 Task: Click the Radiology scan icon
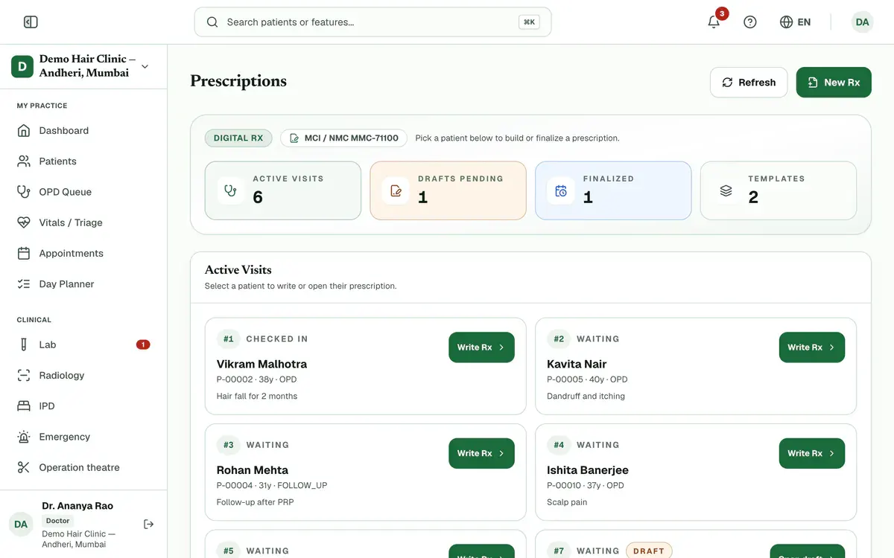coord(24,376)
